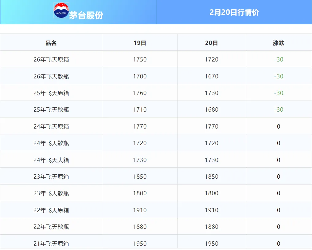Click the 23年飞天原箱 row name

tap(51, 177)
